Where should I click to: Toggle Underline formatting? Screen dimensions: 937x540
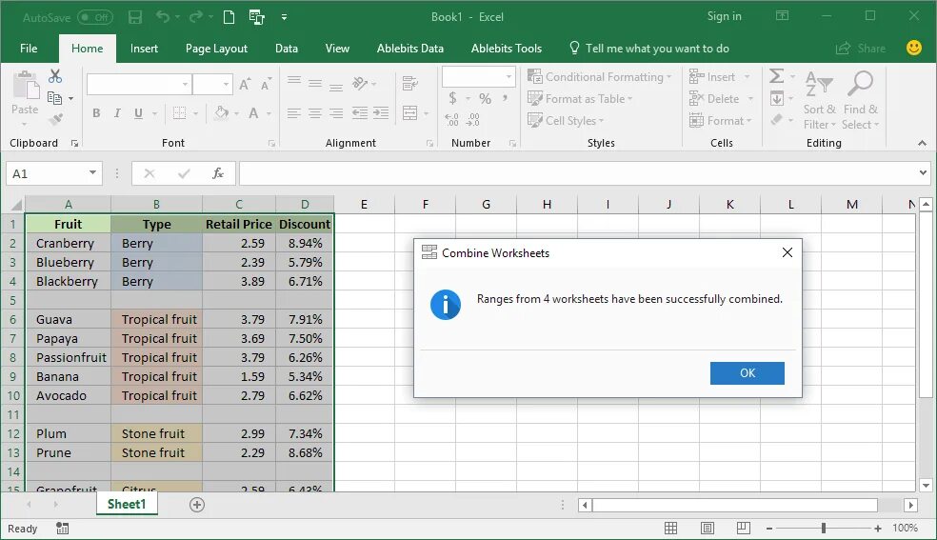coord(138,113)
